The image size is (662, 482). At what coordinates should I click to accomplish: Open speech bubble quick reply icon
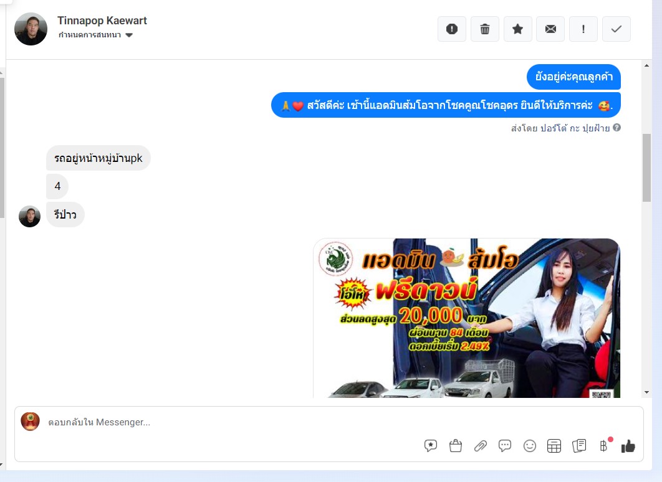(505, 446)
